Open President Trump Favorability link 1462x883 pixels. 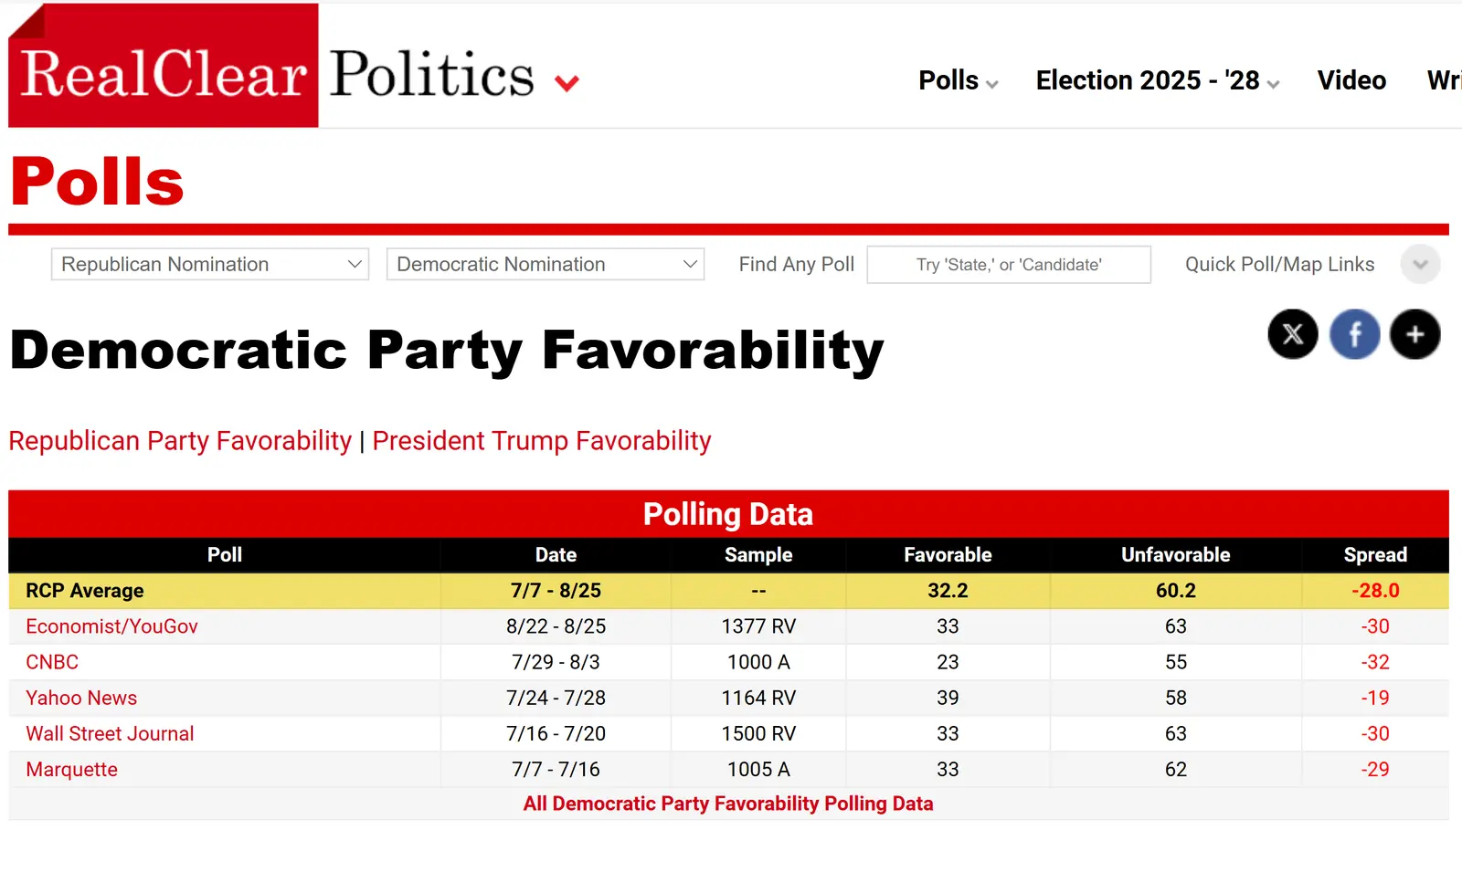click(x=541, y=441)
